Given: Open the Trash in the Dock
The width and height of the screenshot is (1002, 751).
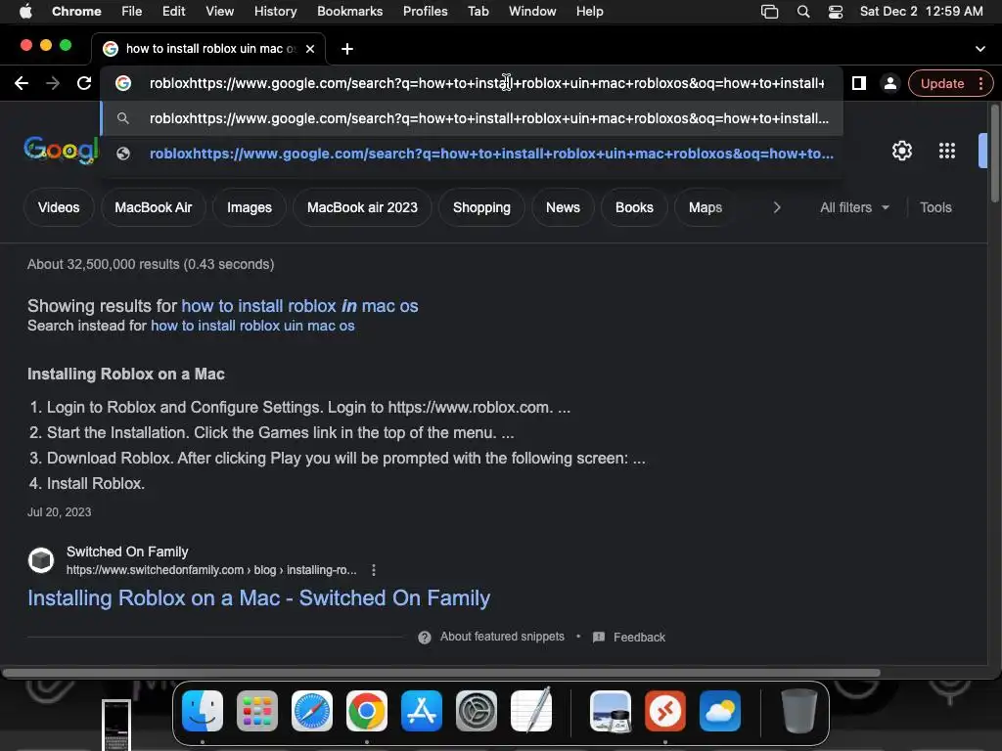Looking at the screenshot, I should (798, 711).
